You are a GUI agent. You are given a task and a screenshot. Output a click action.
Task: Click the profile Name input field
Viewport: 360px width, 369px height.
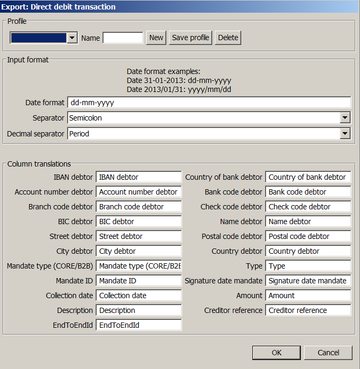[x=123, y=38]
